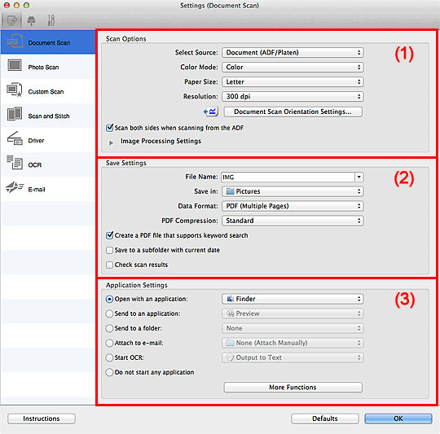Screen dimensions: 440x434
Task: Select the OCR text label
Action: point(35,164)
